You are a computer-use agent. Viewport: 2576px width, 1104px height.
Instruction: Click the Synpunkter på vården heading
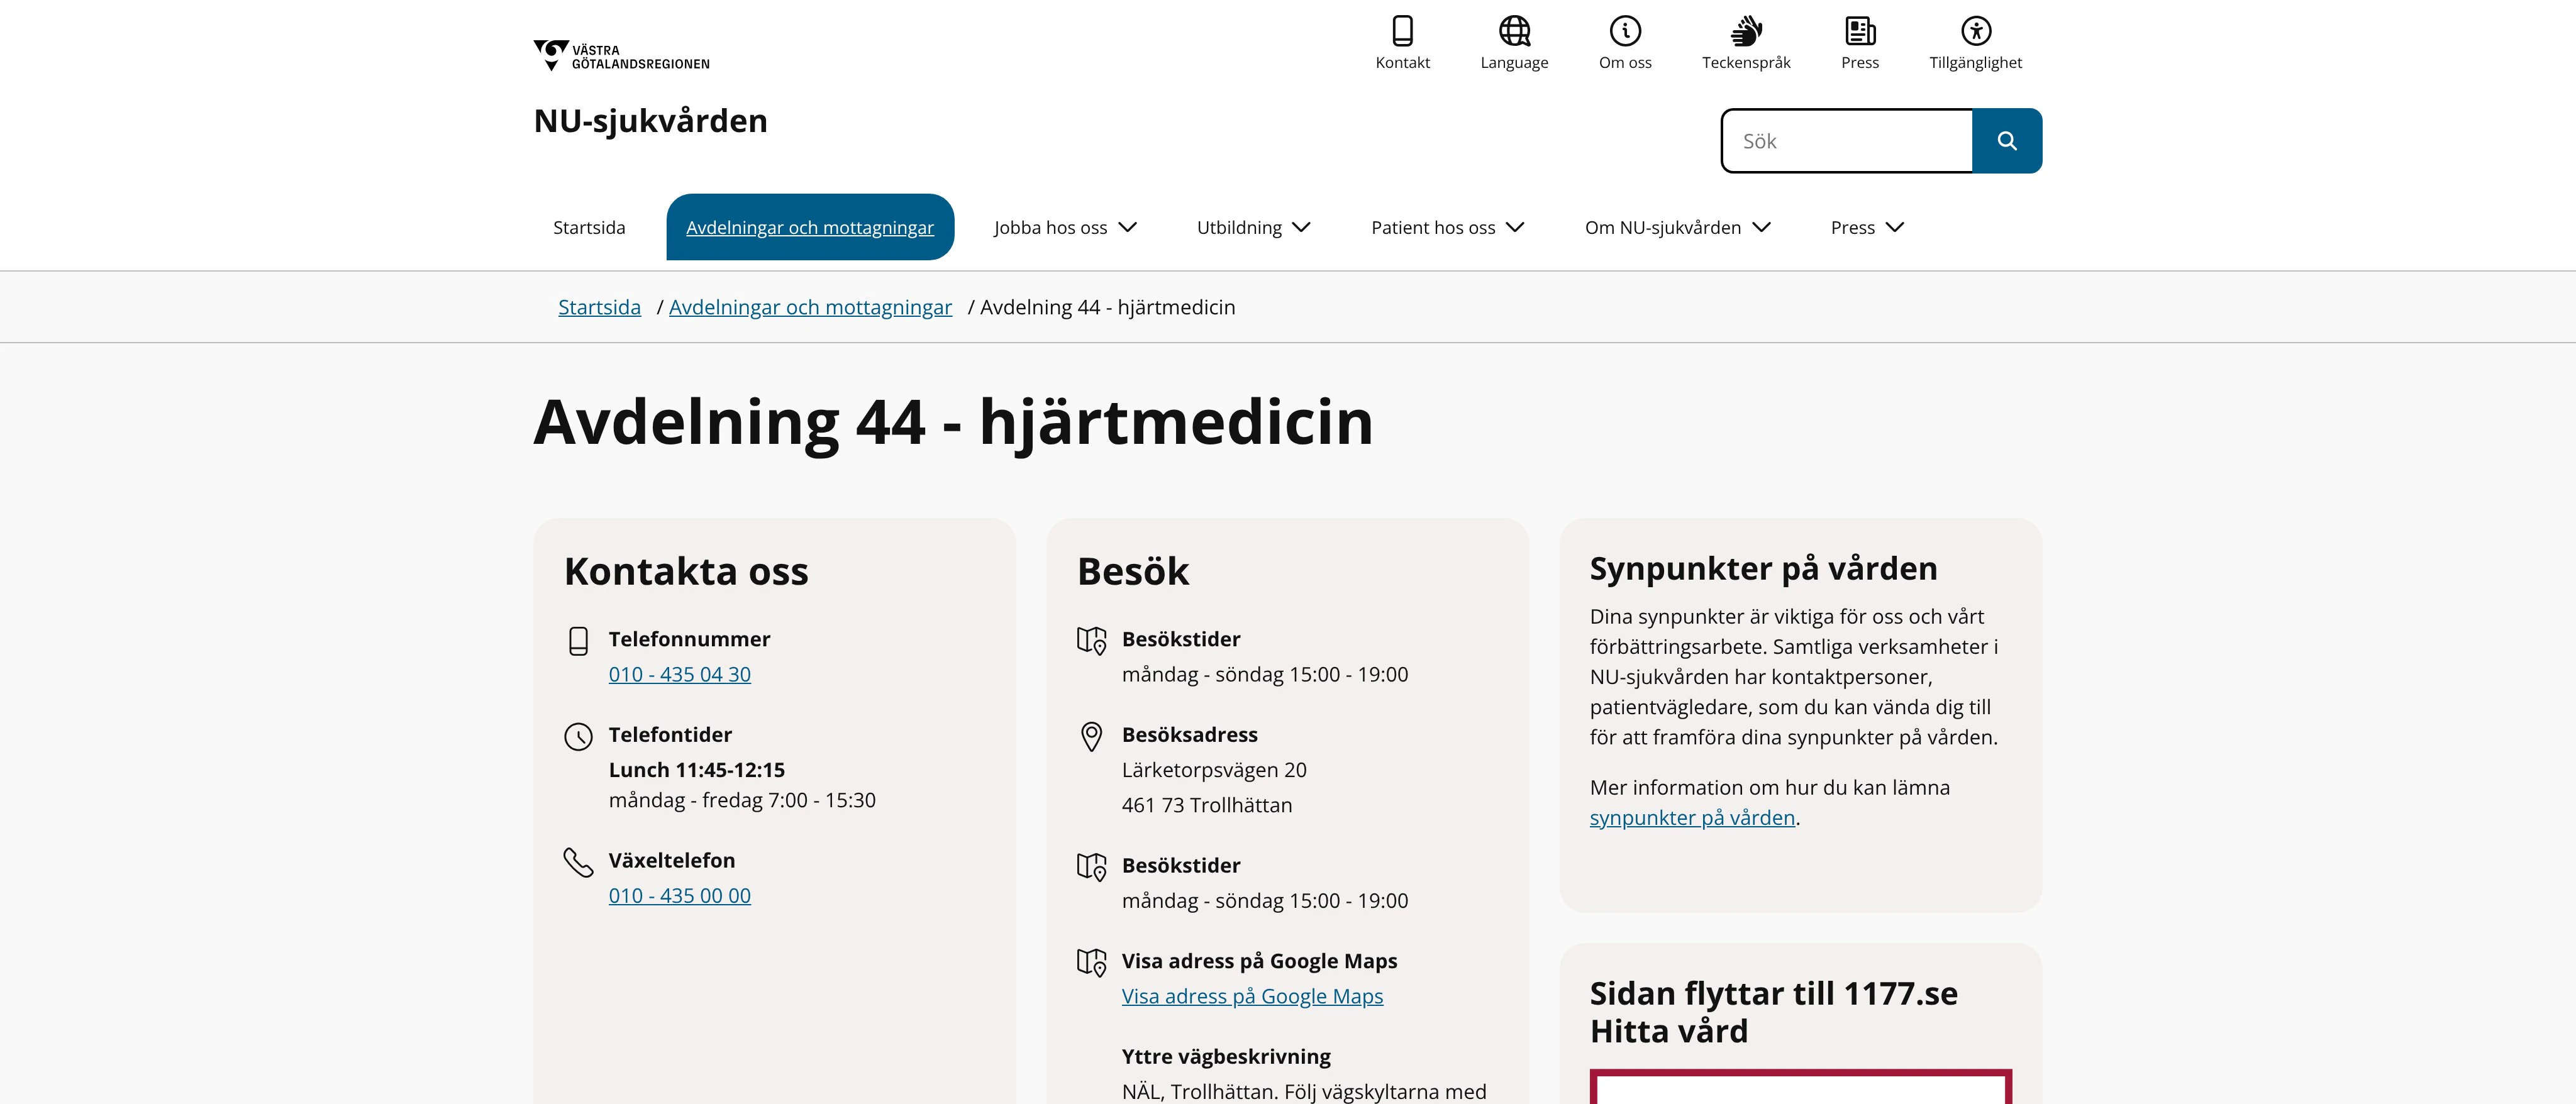click(x=1763, y=569)
